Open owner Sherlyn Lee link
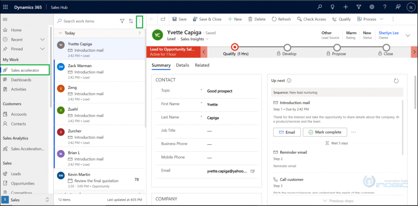This screenshot has width=418, height=206. coord(389,33)
